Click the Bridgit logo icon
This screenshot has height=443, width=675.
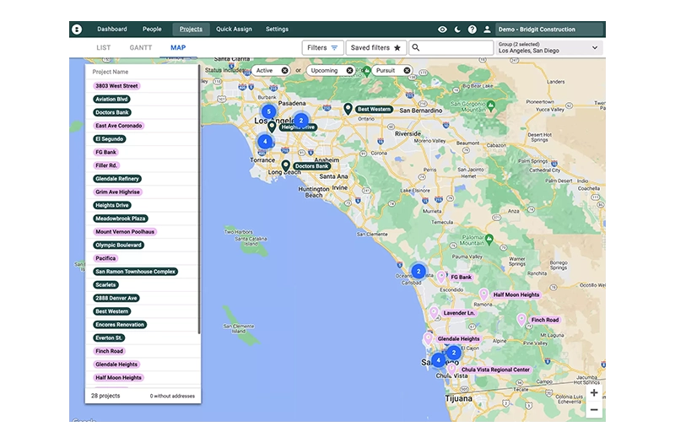click(x=77, y=30)
